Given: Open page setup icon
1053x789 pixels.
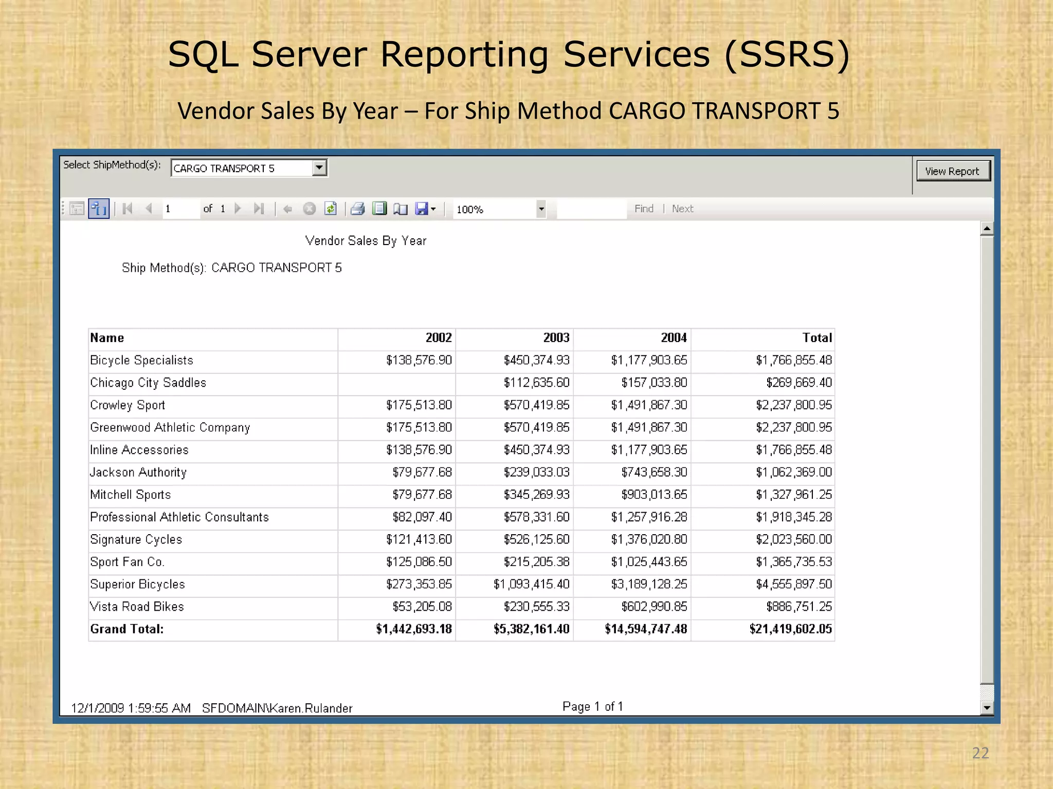Looking at the screenshot, I should tap(401, 209).
